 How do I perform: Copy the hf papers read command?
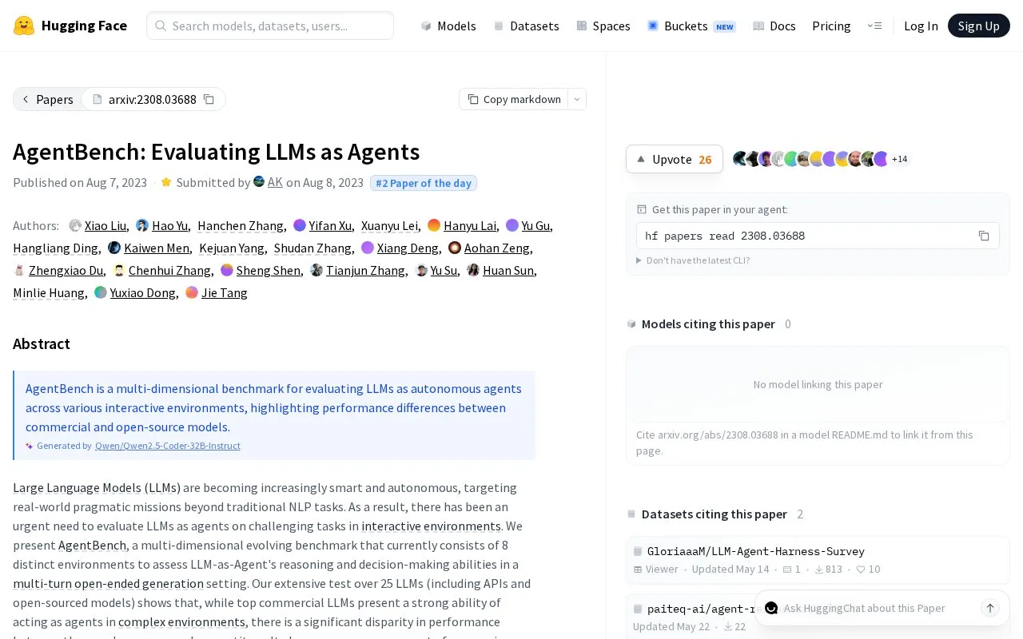(984, 236)
